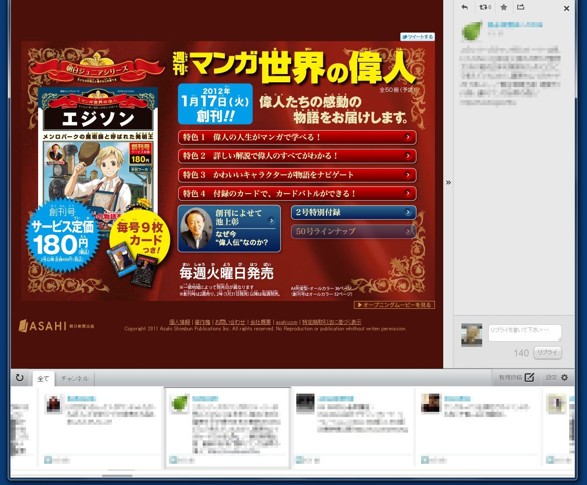Click 新規投稿 compose button
587x485 pixels.
pyautogui.click(x=516, y=378)
